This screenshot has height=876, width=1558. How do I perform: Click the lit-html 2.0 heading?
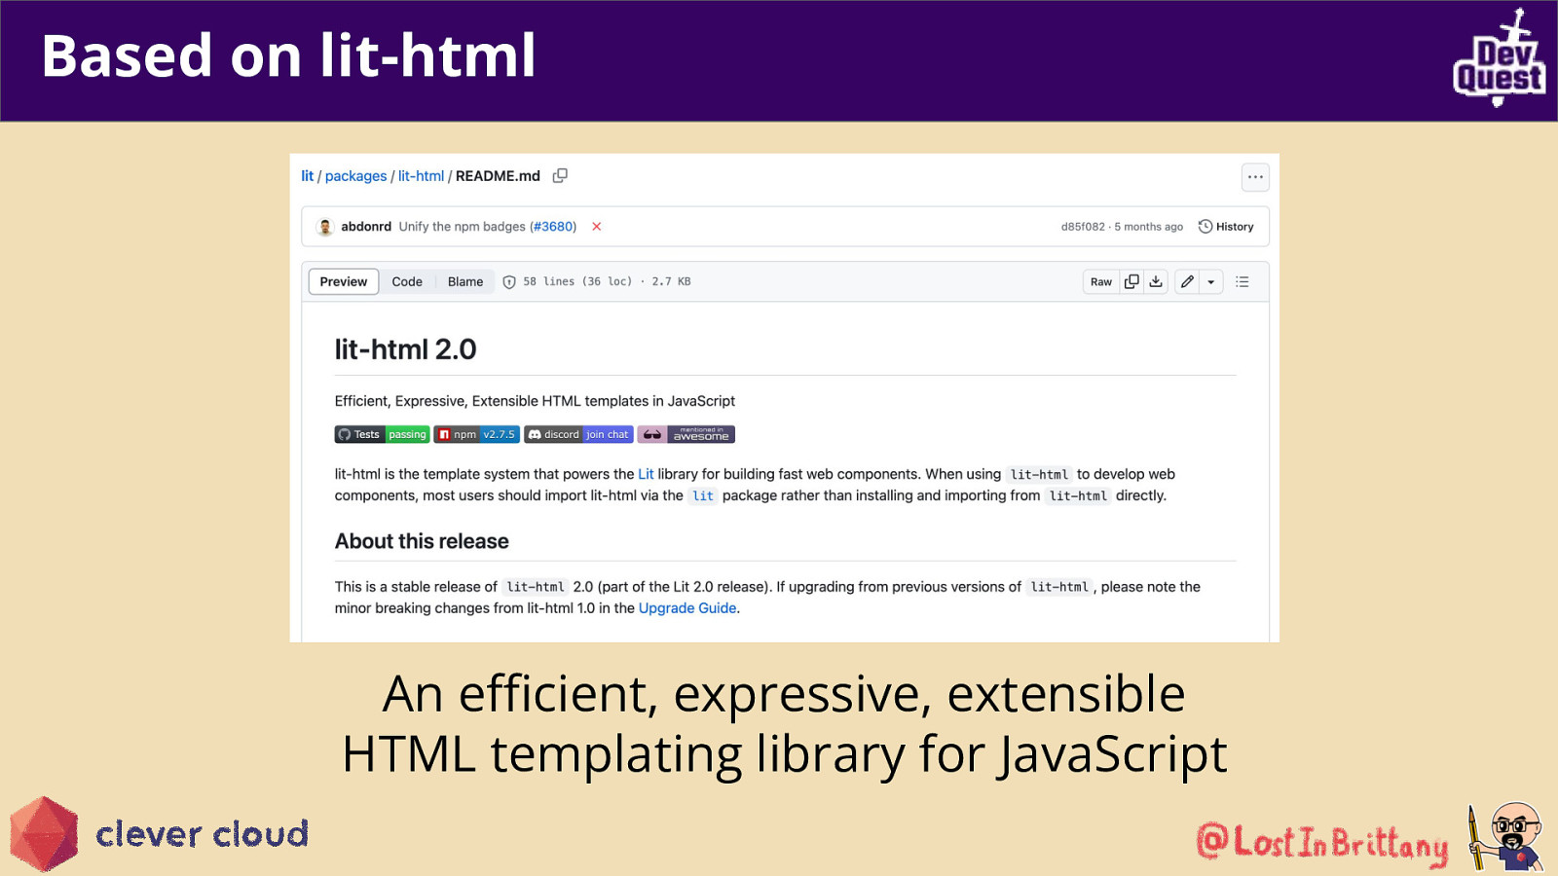coord(405,349)
